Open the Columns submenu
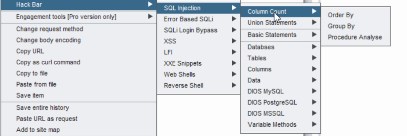Viewport: 407px width, 136px height. 281,69
